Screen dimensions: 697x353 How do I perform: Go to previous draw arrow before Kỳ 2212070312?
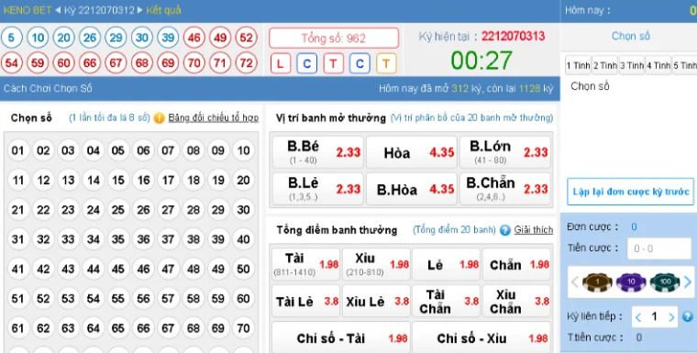(58, 10)
